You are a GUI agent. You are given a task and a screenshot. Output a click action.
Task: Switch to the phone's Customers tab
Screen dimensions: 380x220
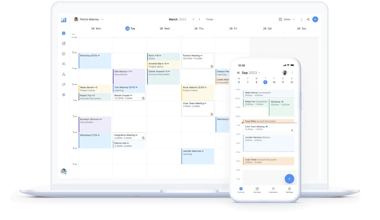(273, 190)
